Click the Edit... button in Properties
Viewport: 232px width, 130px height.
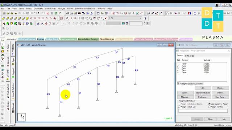click(203, 88)
